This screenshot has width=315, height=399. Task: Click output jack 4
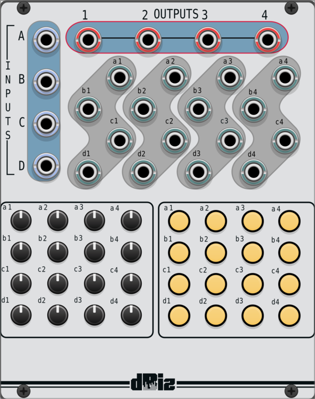pos(268,40)
